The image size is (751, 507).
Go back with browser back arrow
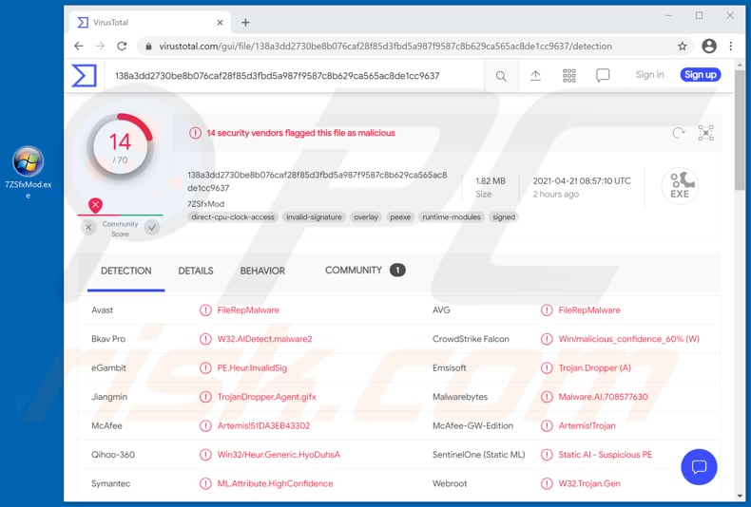(79, 46)
